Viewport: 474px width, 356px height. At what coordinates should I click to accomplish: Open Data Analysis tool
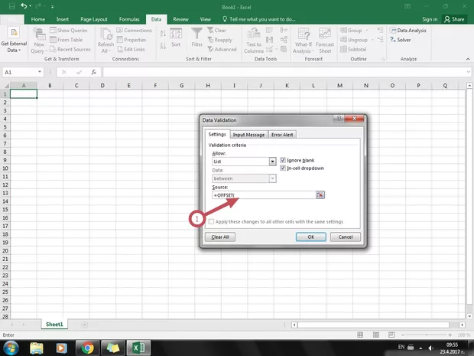click(x=410, y=31)
